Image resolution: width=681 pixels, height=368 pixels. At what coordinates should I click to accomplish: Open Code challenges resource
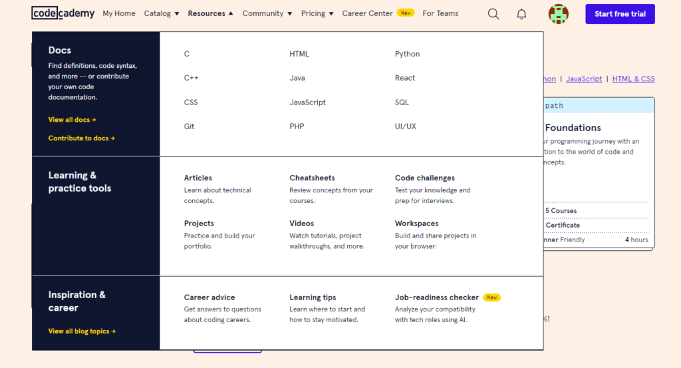click(x=425, y=178)
